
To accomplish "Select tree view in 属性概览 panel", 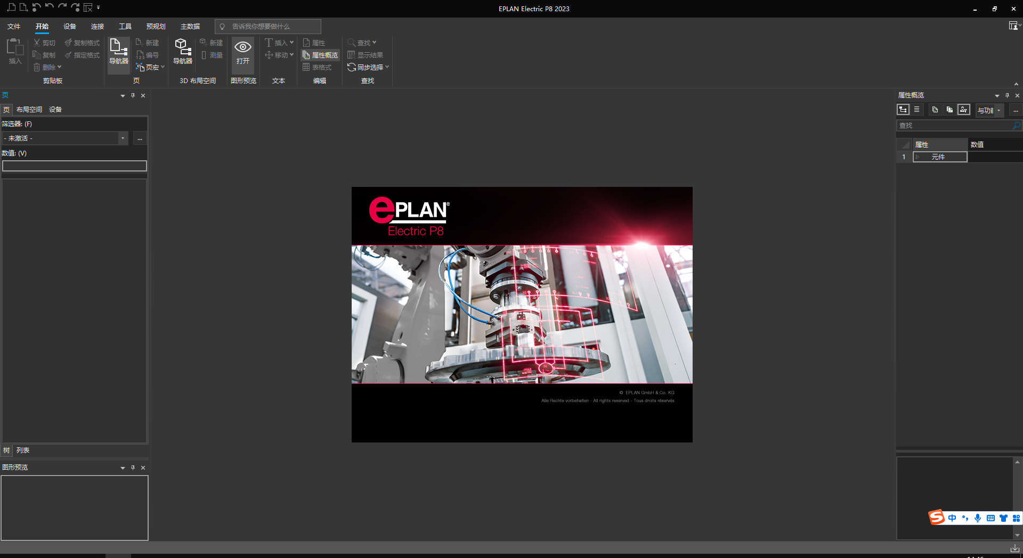I will pyautogui.click(x=903, y=110).
